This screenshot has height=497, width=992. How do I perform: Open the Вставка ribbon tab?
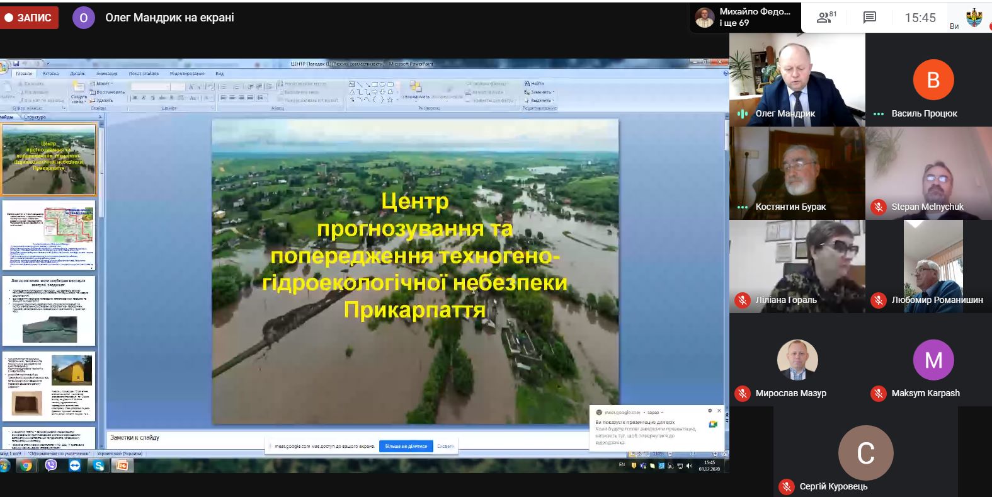click(50, 74)
